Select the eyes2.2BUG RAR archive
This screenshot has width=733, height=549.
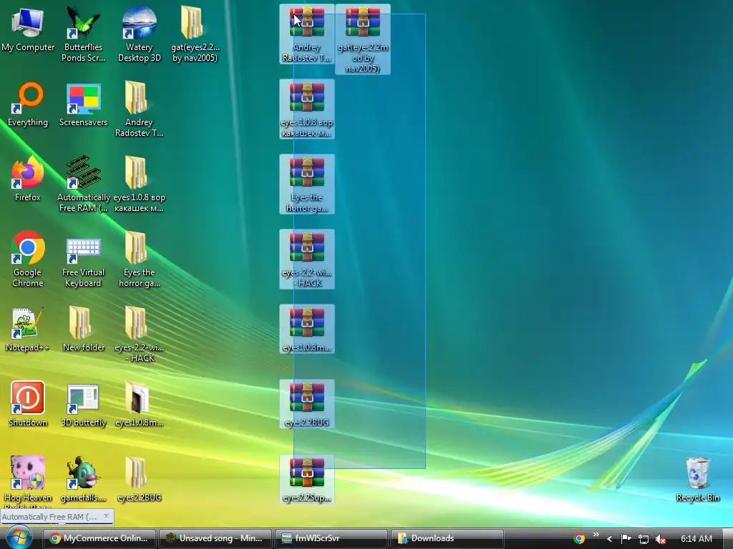tap(306, 405)
